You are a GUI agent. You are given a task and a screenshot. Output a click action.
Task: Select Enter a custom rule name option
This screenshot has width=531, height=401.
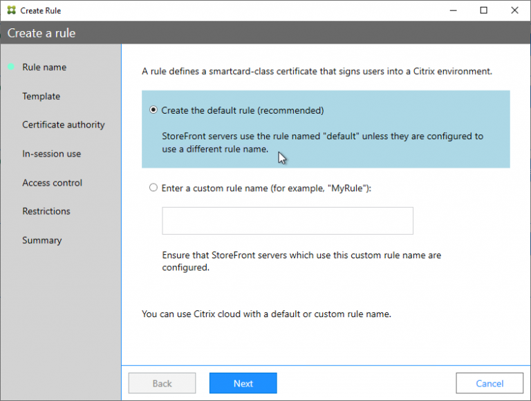pyautogui.click(x=153, y=188)
